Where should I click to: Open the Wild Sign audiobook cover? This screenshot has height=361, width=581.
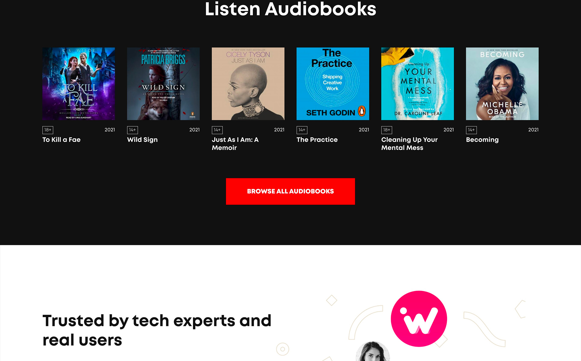pos(163,84)
